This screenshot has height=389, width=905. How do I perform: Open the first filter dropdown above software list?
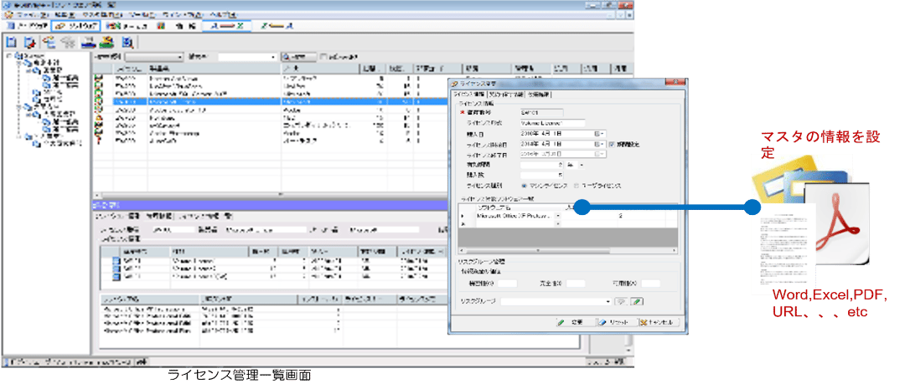click(154, 57)
